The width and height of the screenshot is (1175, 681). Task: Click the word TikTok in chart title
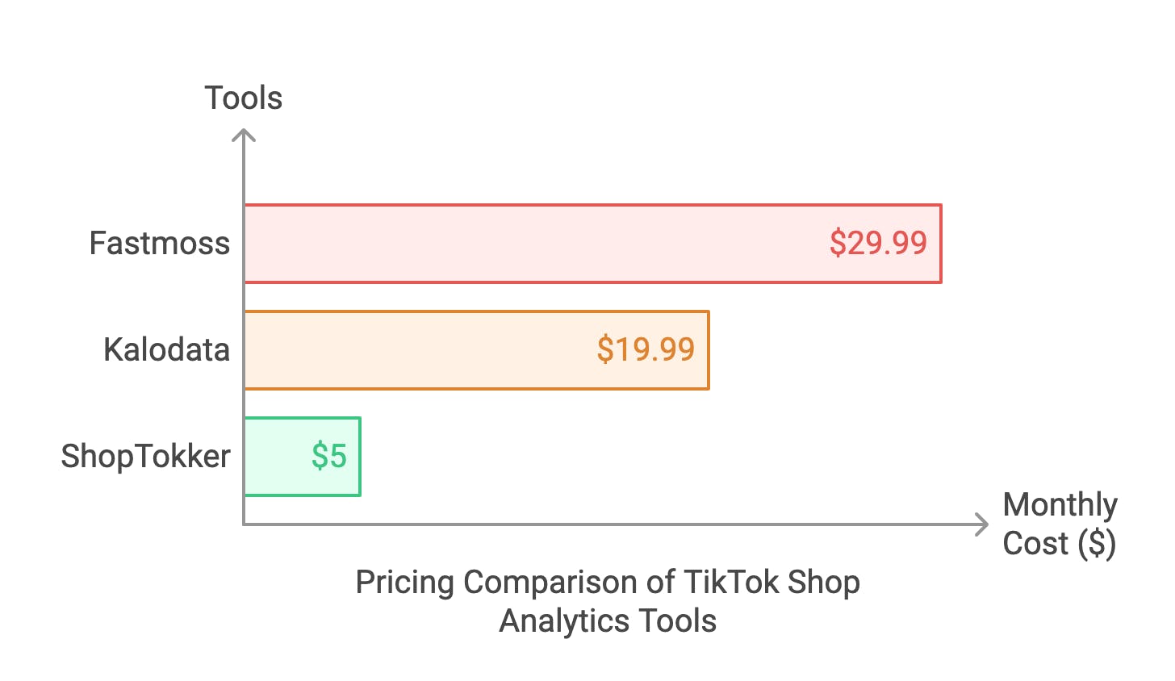(731, 582)
